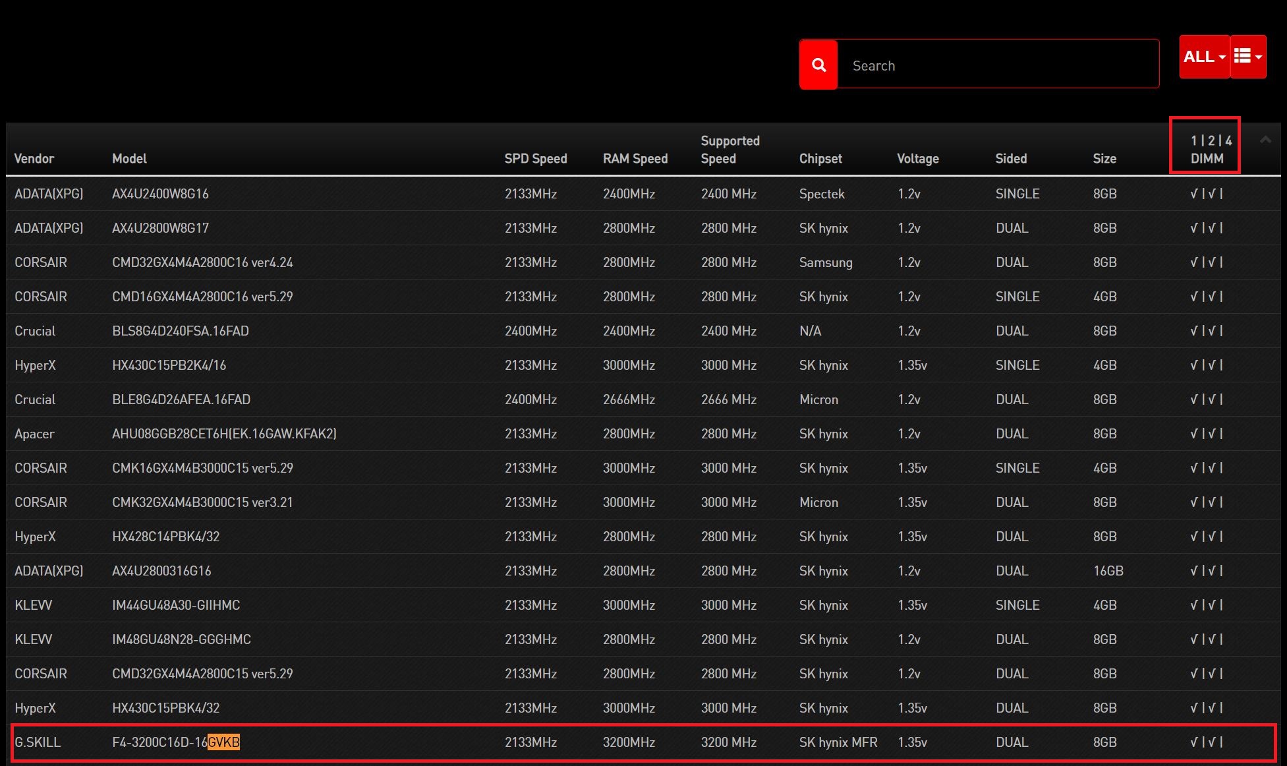
Task: Select model AX4U2800316G16
Action: (x=161, y=571)
